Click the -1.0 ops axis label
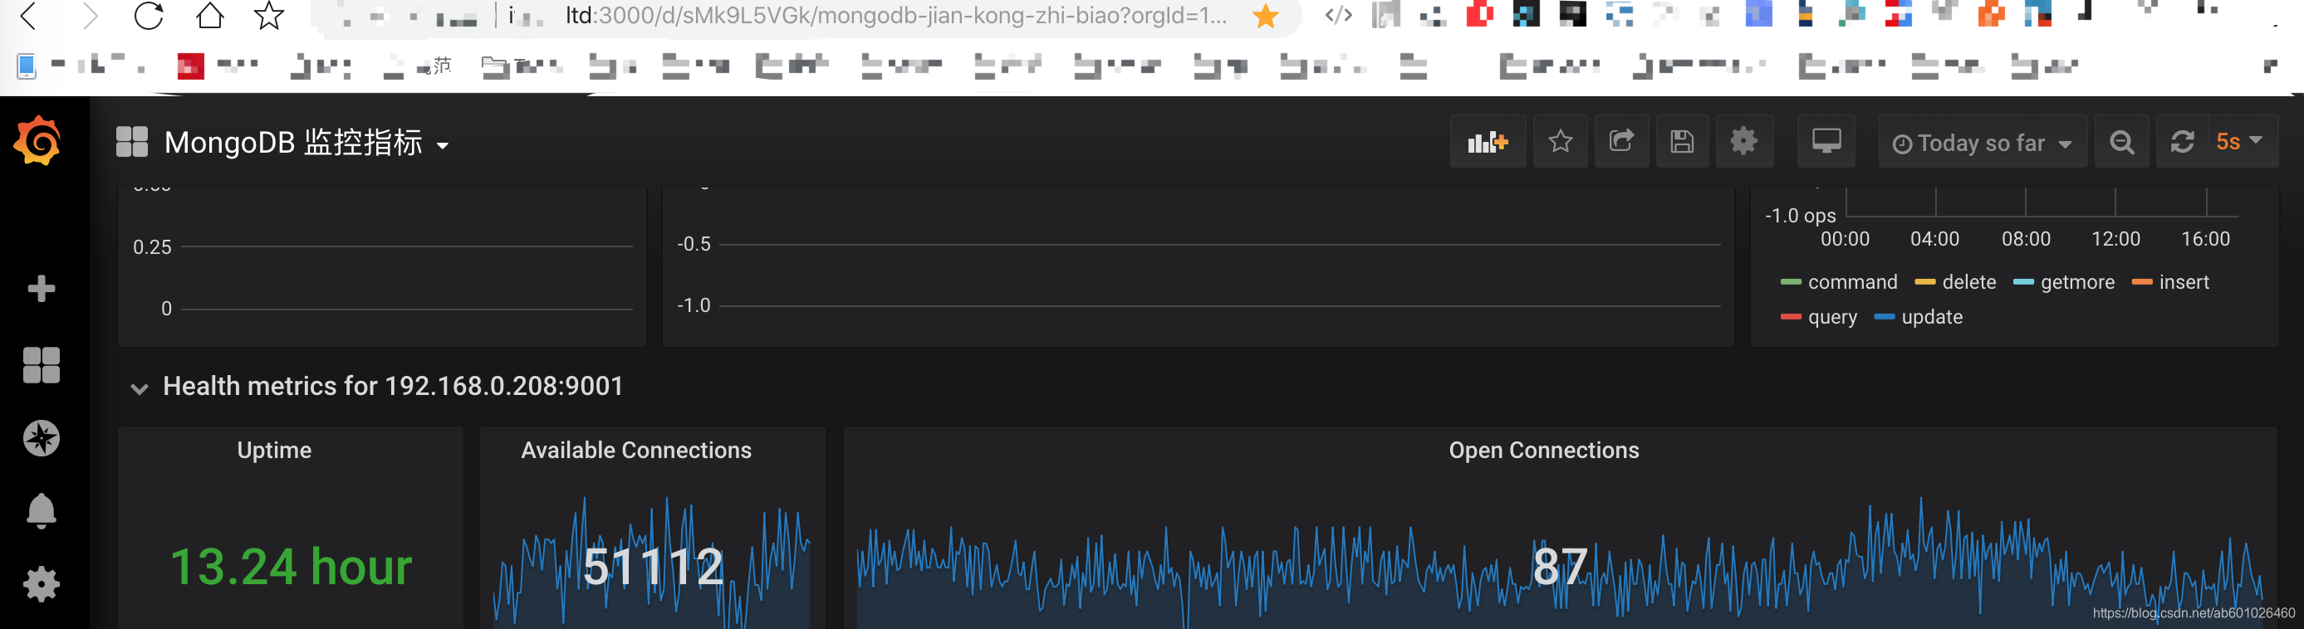Screen dimensions: 2304x629 (1800, 217)
